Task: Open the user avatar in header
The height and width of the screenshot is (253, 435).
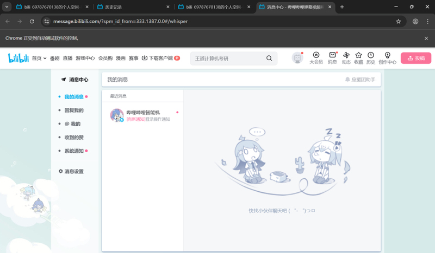Action: click(x=297, y=58)
